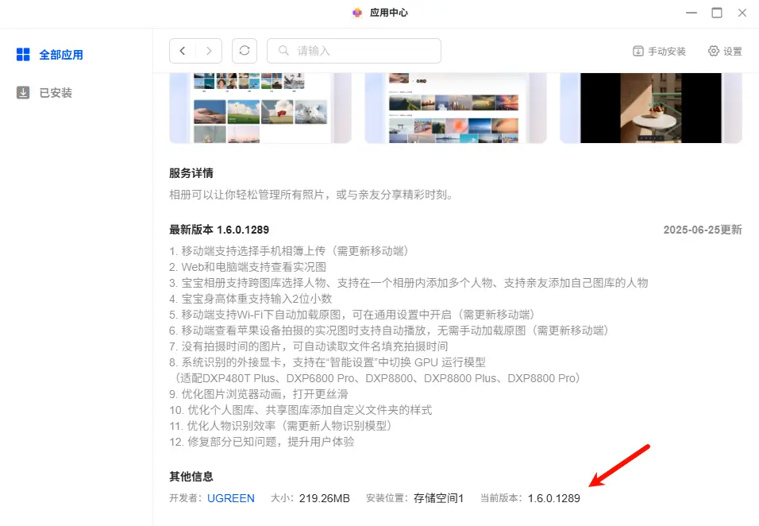Image resolution: width=759 pixels, height=526 pixels.
Task: Click the 全部应用 grid icon
Action: point(23,54)
